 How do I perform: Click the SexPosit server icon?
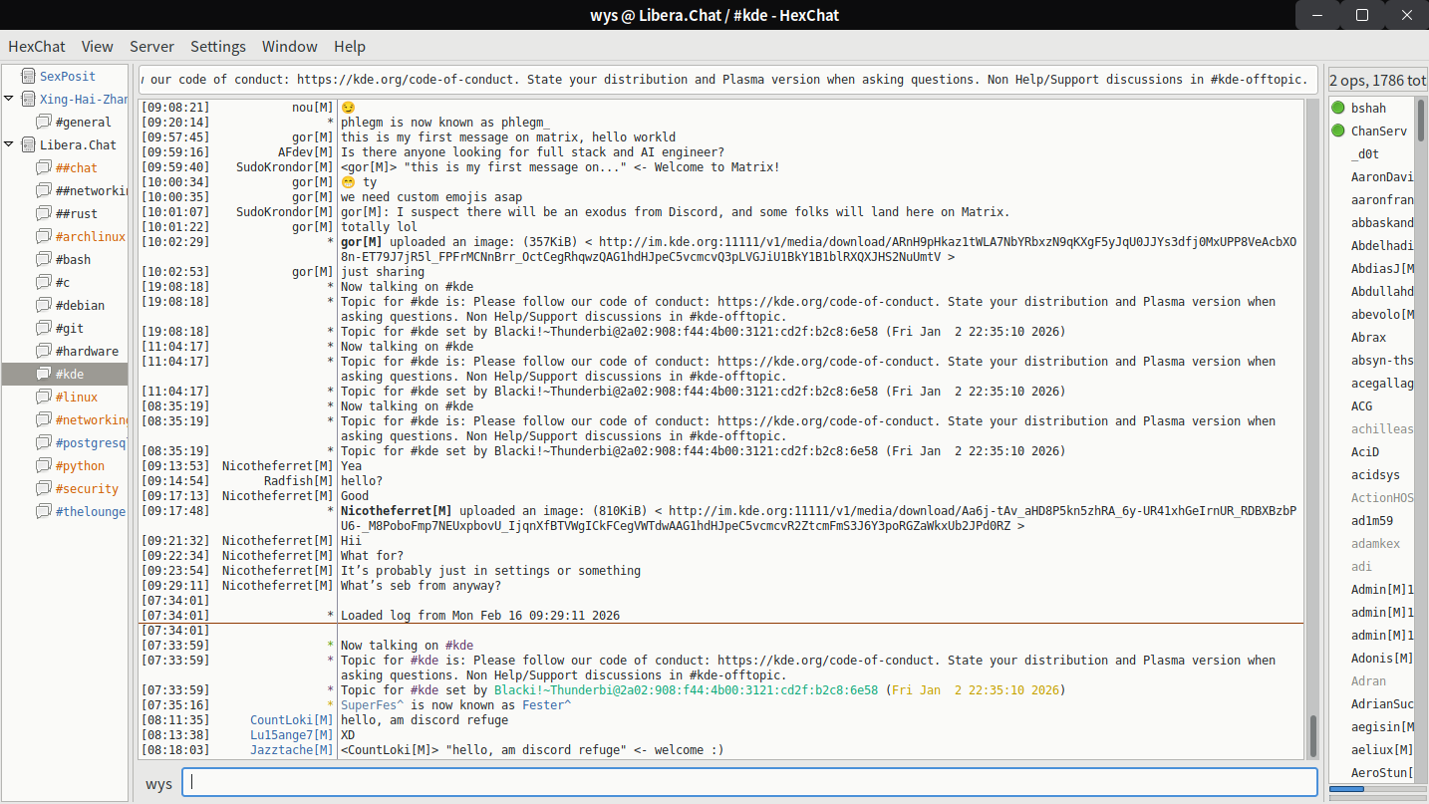26,76
